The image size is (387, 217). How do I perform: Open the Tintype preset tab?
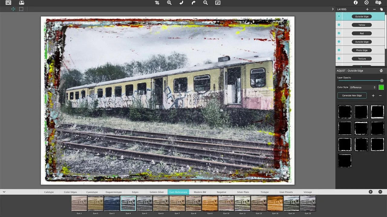point(265,192)
